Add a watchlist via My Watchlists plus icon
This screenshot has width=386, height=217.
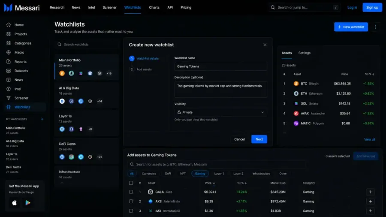coord(42,119)
